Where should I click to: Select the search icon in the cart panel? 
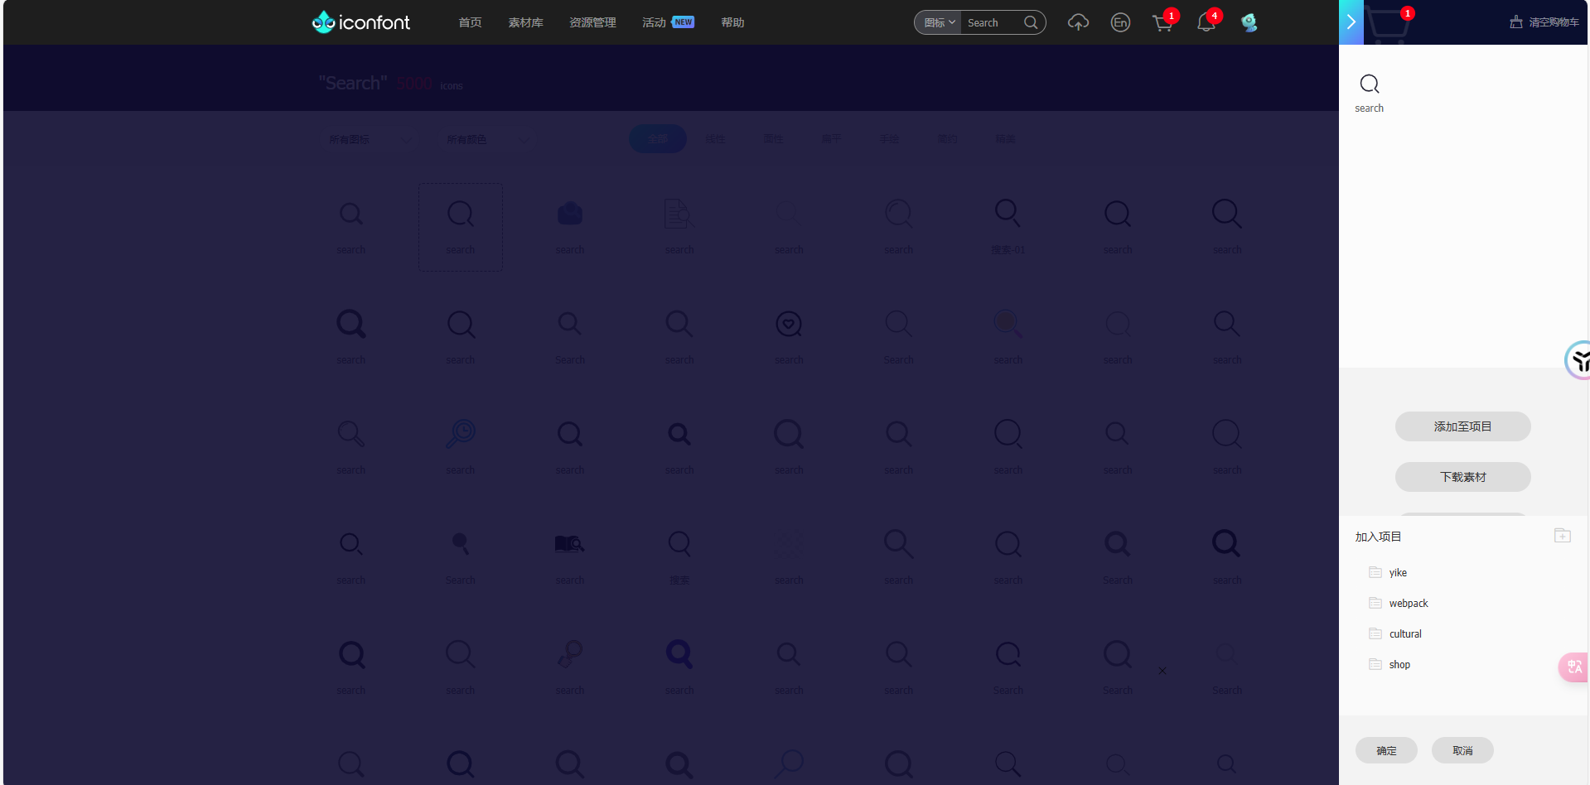pyautogui.click(x=1370, y=91)
